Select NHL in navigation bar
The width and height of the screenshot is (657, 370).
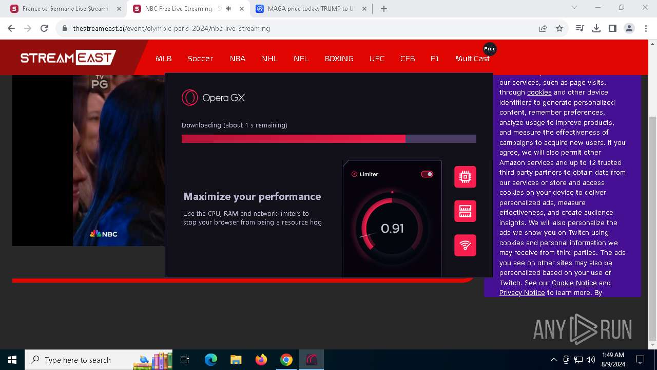pyautogui.click(x=269, y=59)
